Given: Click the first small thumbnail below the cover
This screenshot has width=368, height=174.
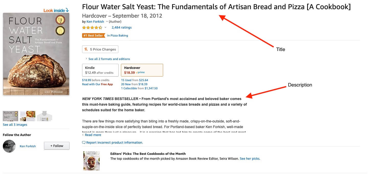Looking at the screenshot, I should click(x=10, y=116).
